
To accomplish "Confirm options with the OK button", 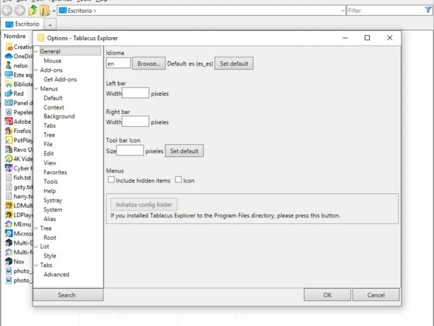I will click(x=328, y=295).
